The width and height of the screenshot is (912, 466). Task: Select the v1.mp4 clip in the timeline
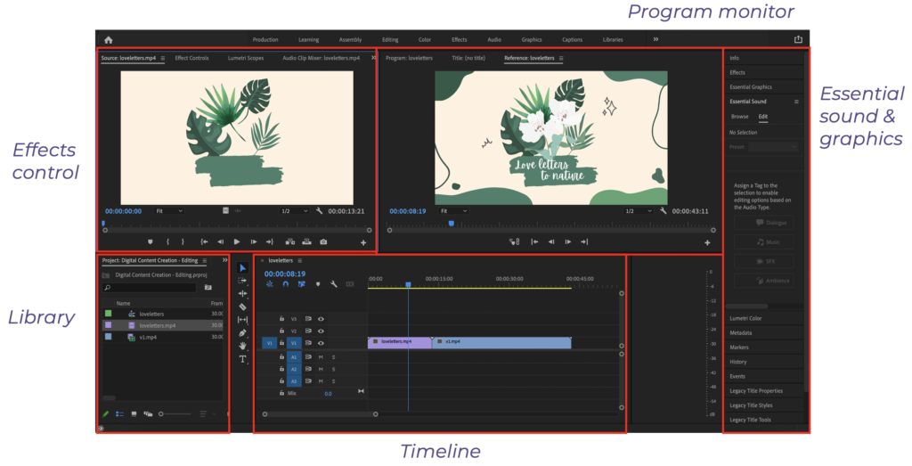pyautogui.click(x=501, y=342)
